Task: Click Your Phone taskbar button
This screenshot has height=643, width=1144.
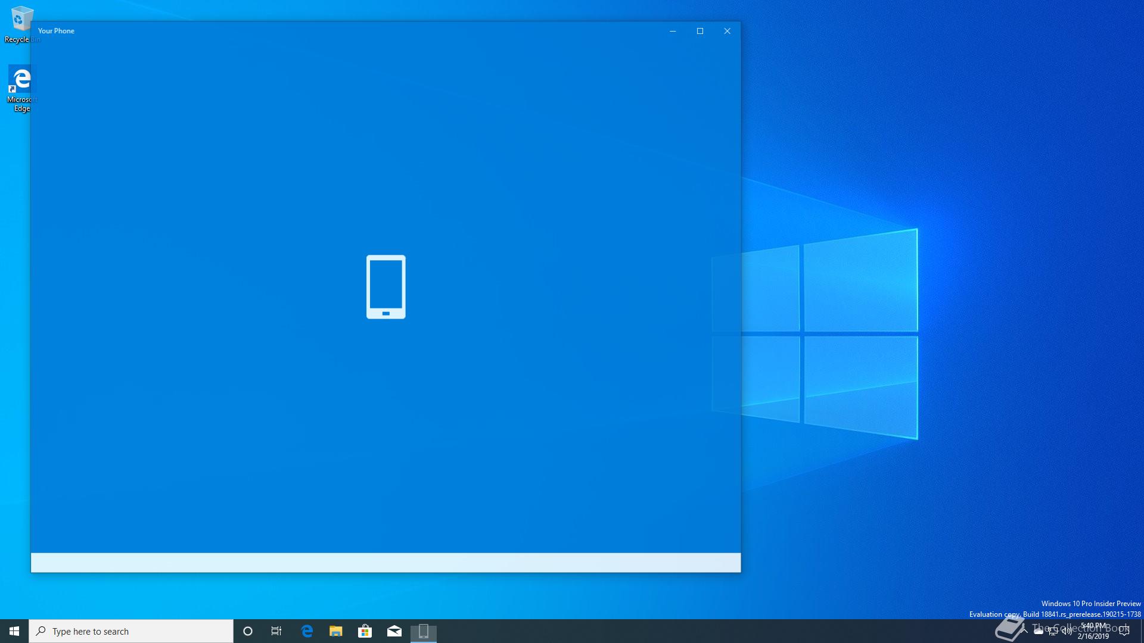Action: click(424, 631)
